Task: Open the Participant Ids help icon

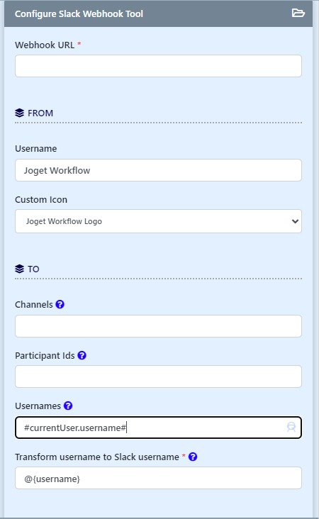Action: [82, 355]
